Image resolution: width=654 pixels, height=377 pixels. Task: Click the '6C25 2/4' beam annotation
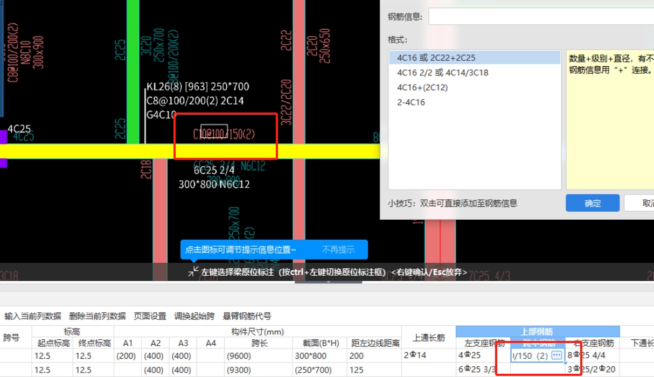click(x=214, y=170)
